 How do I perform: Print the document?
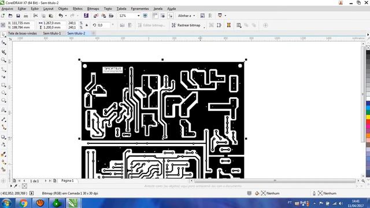tap(25, 16)
